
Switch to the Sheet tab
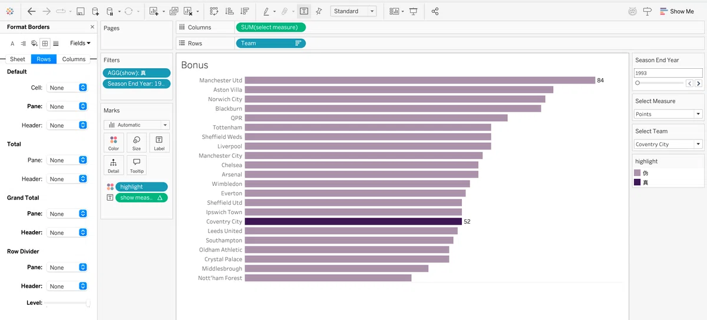(x=18, y=59)
